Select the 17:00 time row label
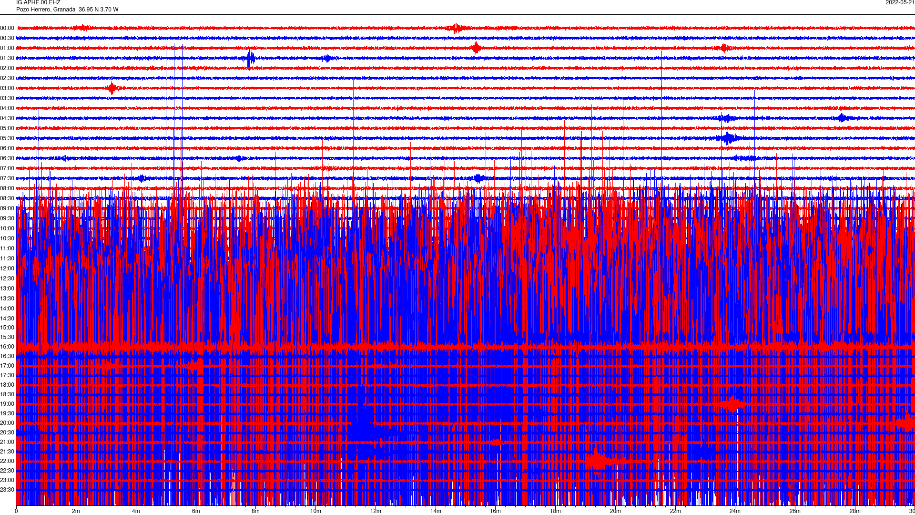Screen dimensions: 915x515 point(7,366)
